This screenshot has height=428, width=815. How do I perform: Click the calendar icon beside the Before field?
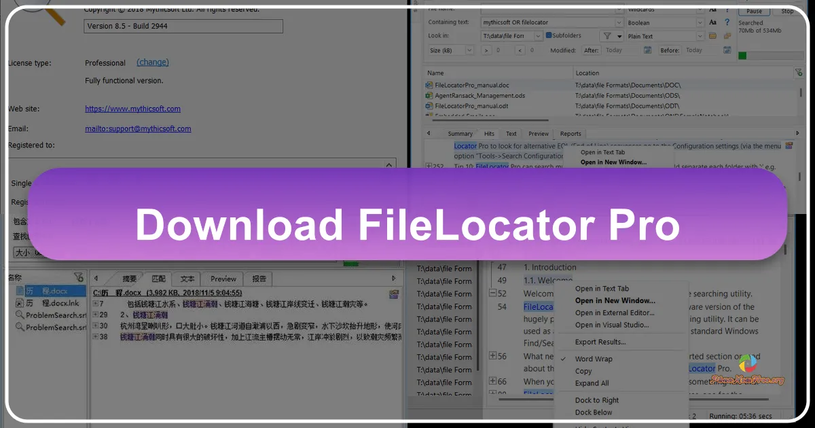pos(727,50)
